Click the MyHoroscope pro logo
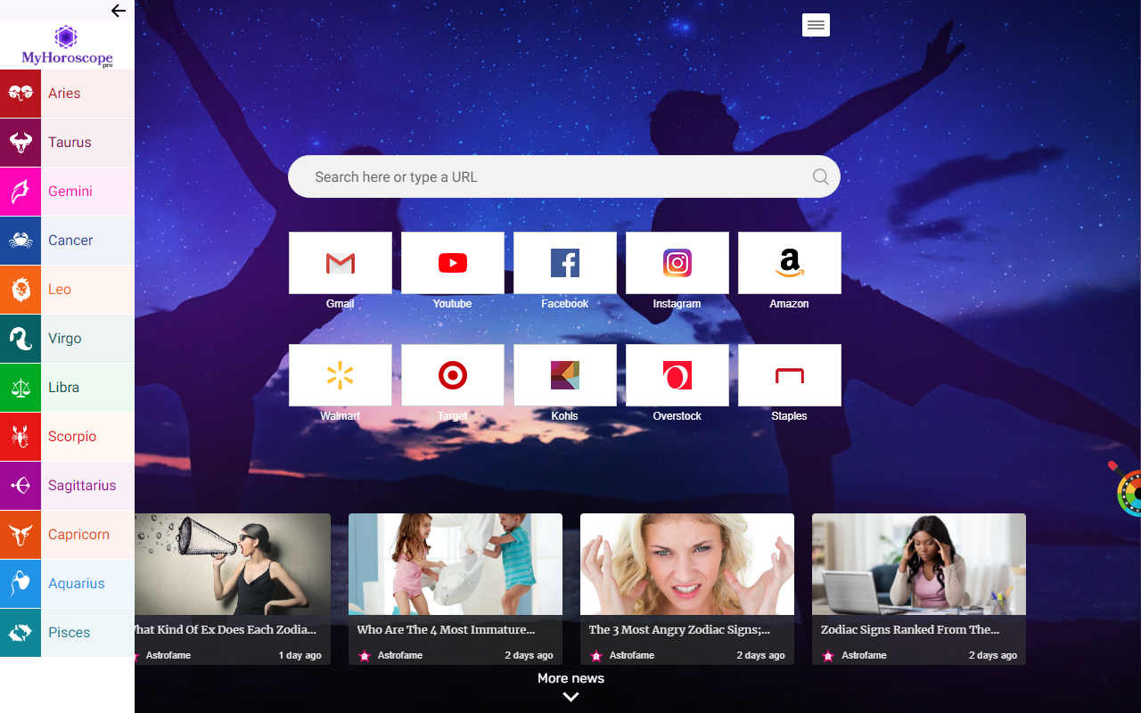The image size is (1141, 713). point(67,46)
